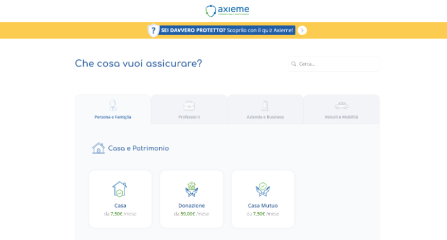The width and height of the screenshot is (447, 240).
Task: Focus the Cerca search field
Action: pos(334,64)
